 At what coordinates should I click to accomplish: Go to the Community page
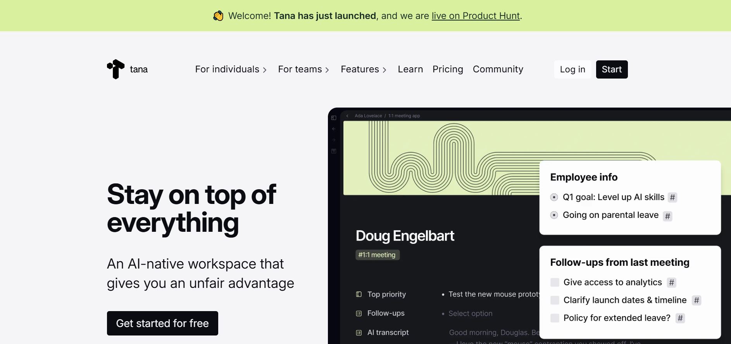tap(498, 69)
